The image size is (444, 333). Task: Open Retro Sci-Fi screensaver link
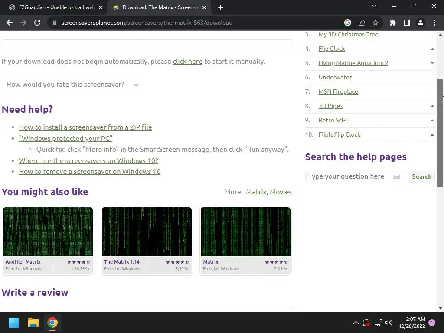click(x=334, y=120)
